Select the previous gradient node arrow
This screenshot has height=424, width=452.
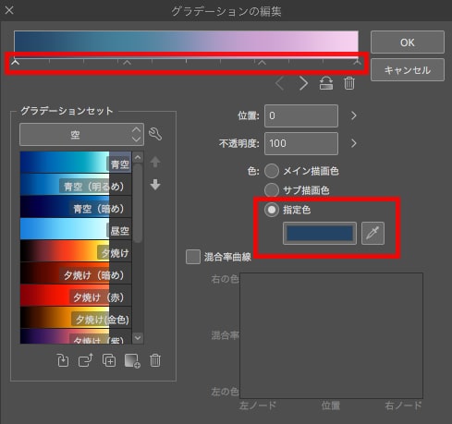click(x=280, y=83)
